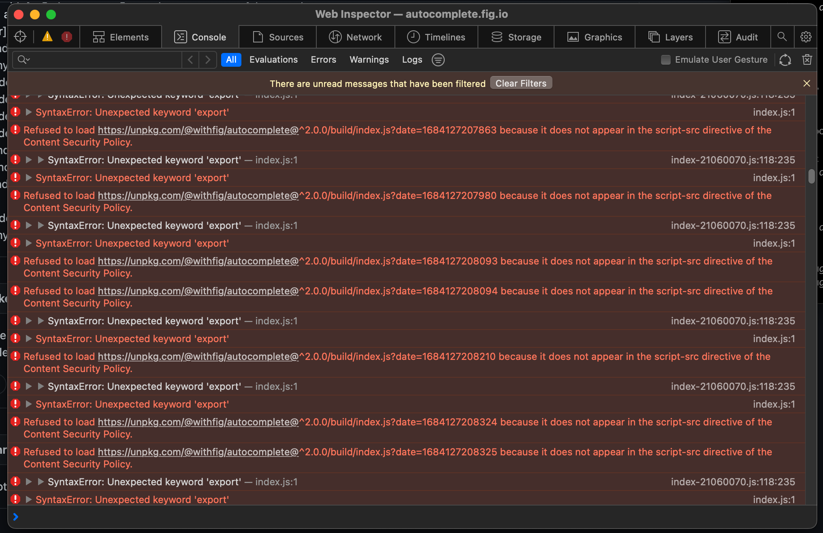Image resolution: width=823 pixels, height=533 pixels.
Task: Expand the first SyntaxError export message
Action: click(x=28, y=112)
